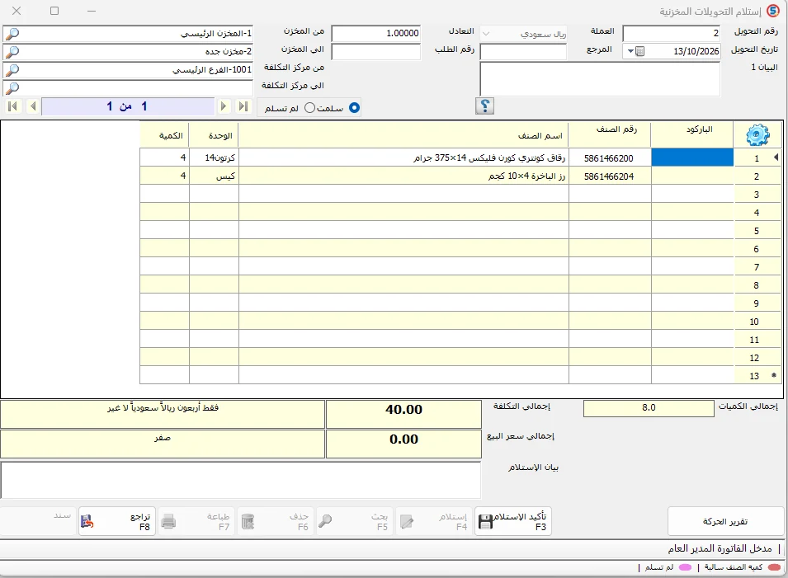Screen dimensions: 788x578
Task: Expand the date dropdown arrow for تاريخ التحويل
Action: (x=630, y=51)
